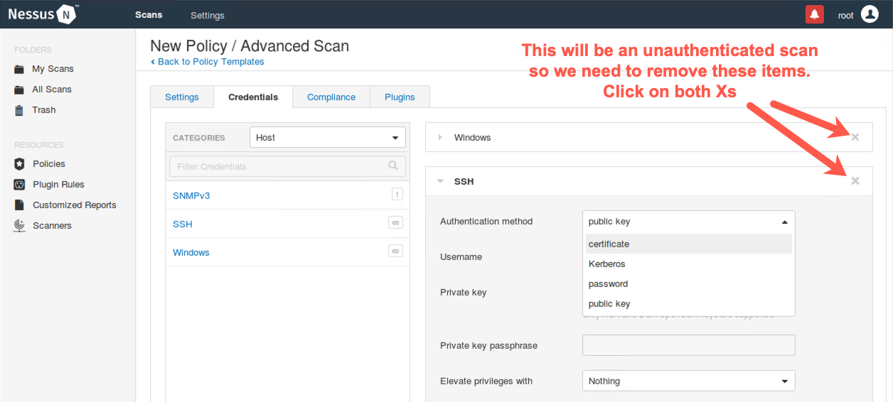The image size is (893, 402).
Task: Click the New Policy / Advanced Scan heading
Action: (x=250, y=46)
